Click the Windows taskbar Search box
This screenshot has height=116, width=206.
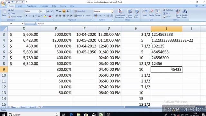33,115
